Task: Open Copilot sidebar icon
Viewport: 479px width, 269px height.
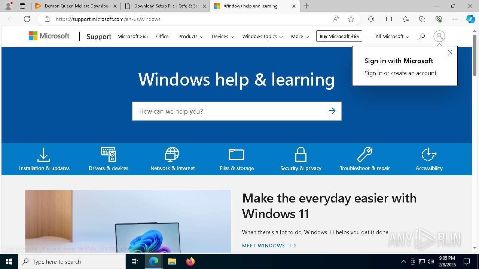Action: pyautogui.click(x=470, y=19)
